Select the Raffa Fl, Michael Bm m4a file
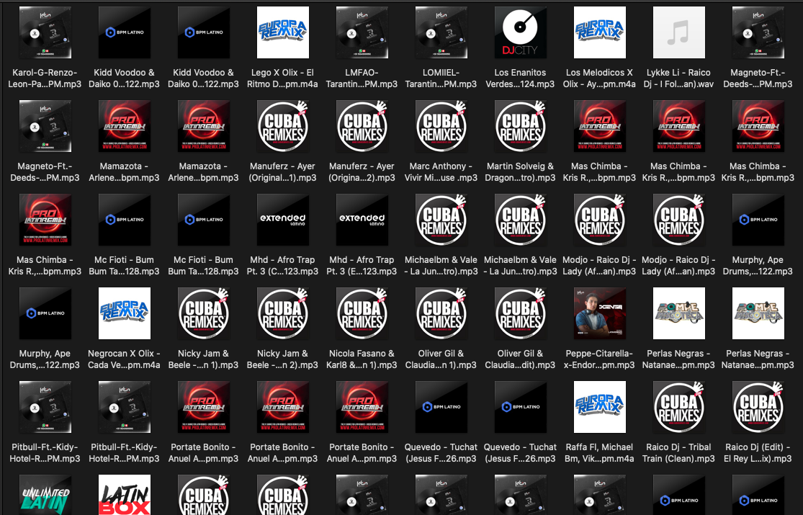The image size is (803, 515). pyautogui.click(x=600, y=407)
